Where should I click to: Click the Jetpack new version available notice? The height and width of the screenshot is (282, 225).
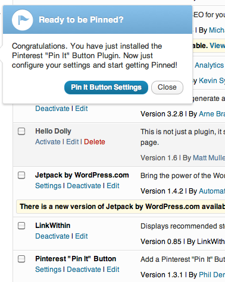tap(121, 207)
